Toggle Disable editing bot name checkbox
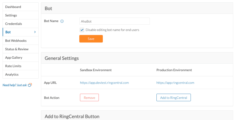236x120 pixels. (x=82, y=30)
